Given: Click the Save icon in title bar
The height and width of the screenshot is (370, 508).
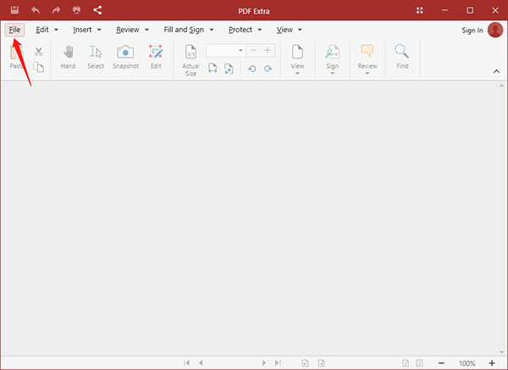Looking at the screenshot, I should pos(14,10).
